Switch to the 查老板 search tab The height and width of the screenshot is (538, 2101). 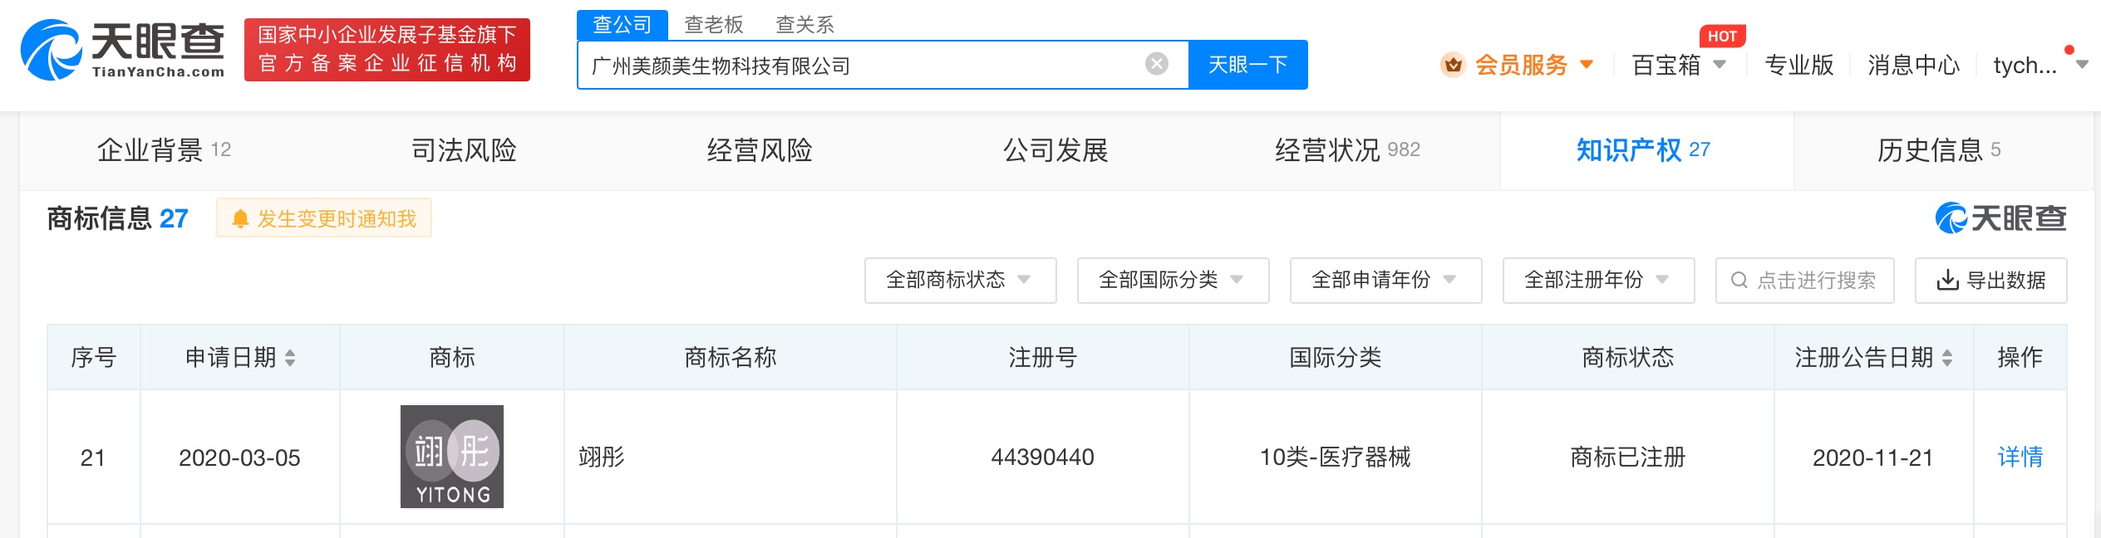pyautogui.click(x=713, y=25)
